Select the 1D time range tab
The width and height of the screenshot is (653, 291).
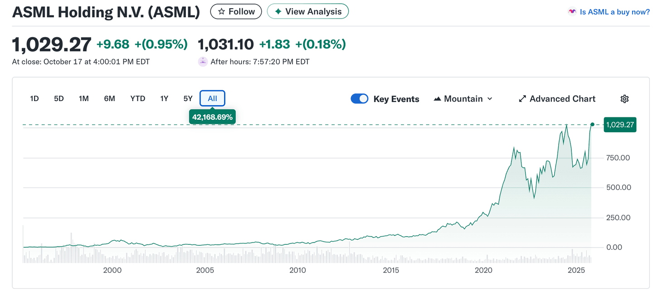[x=34, y=99]
